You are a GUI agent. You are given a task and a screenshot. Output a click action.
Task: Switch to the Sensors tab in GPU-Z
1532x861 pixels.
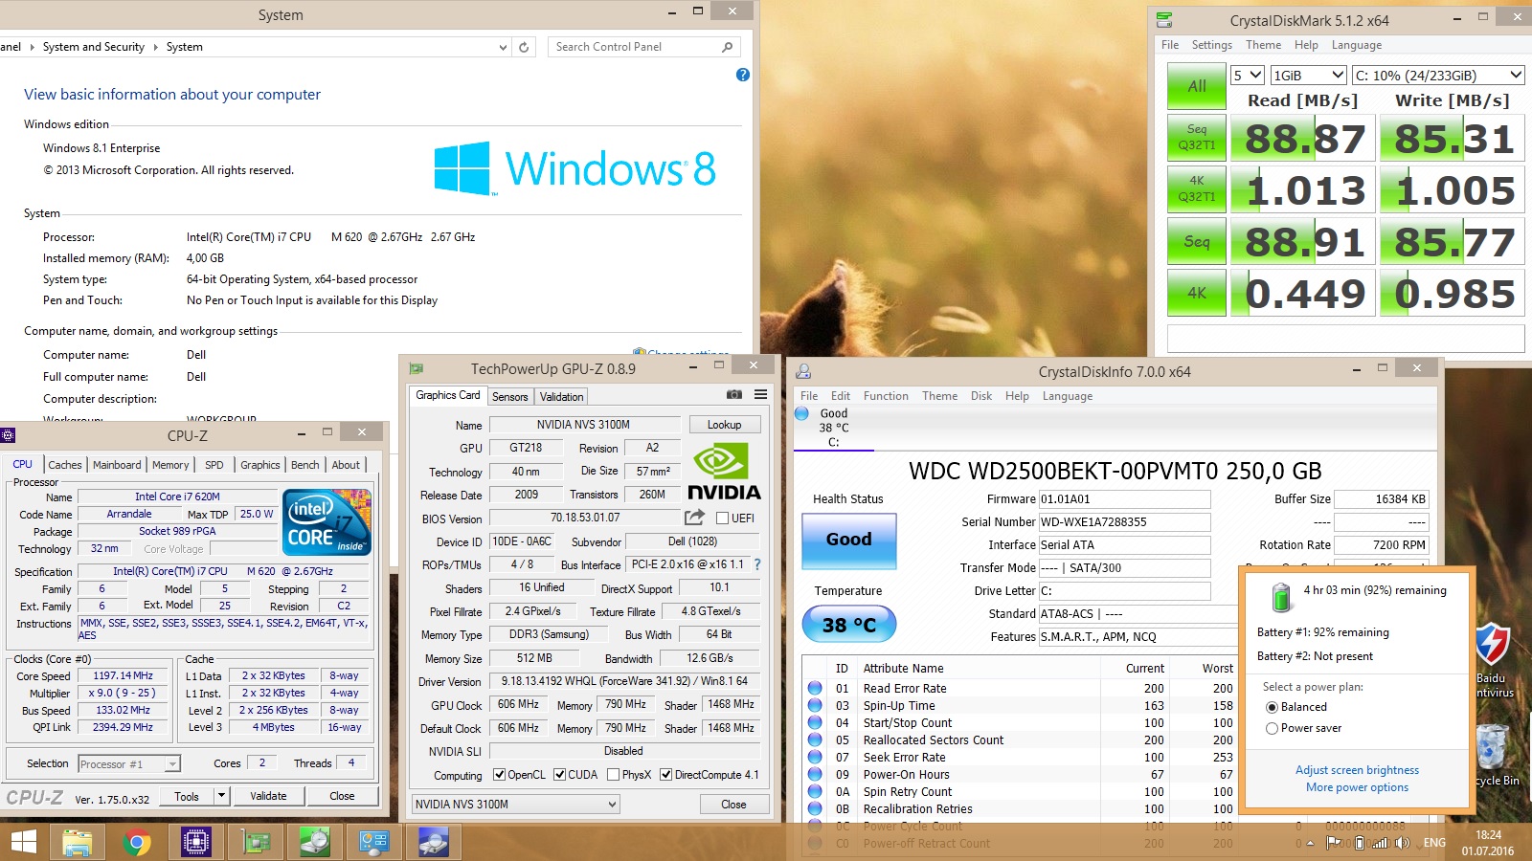[x=509, y=397]
